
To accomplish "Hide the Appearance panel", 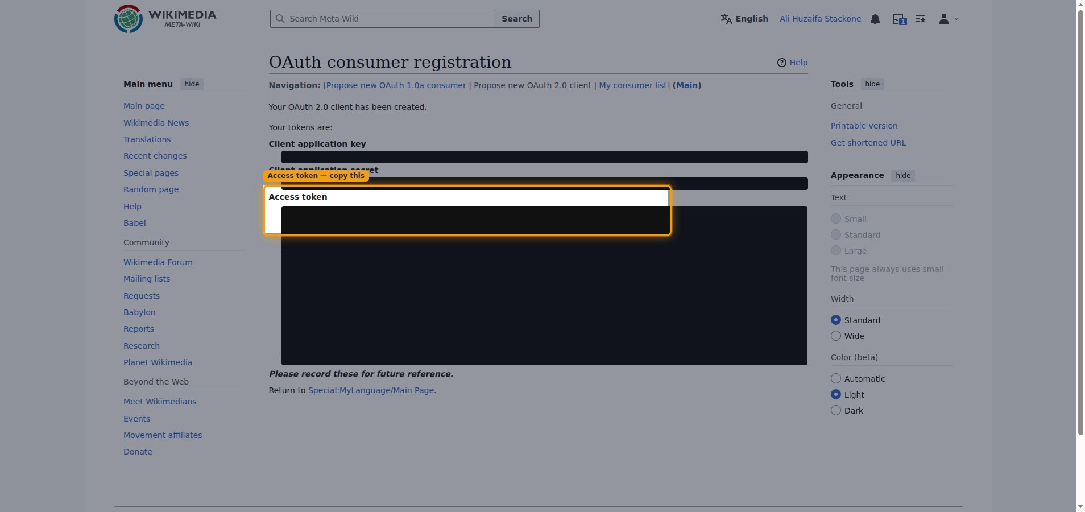I will click(x=903, y=175).
